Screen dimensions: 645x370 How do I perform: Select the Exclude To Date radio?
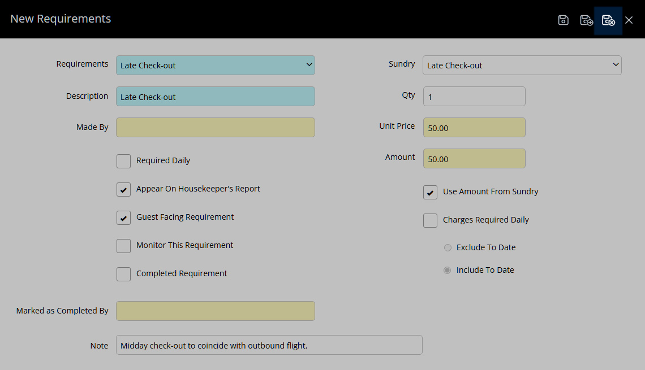448,247
